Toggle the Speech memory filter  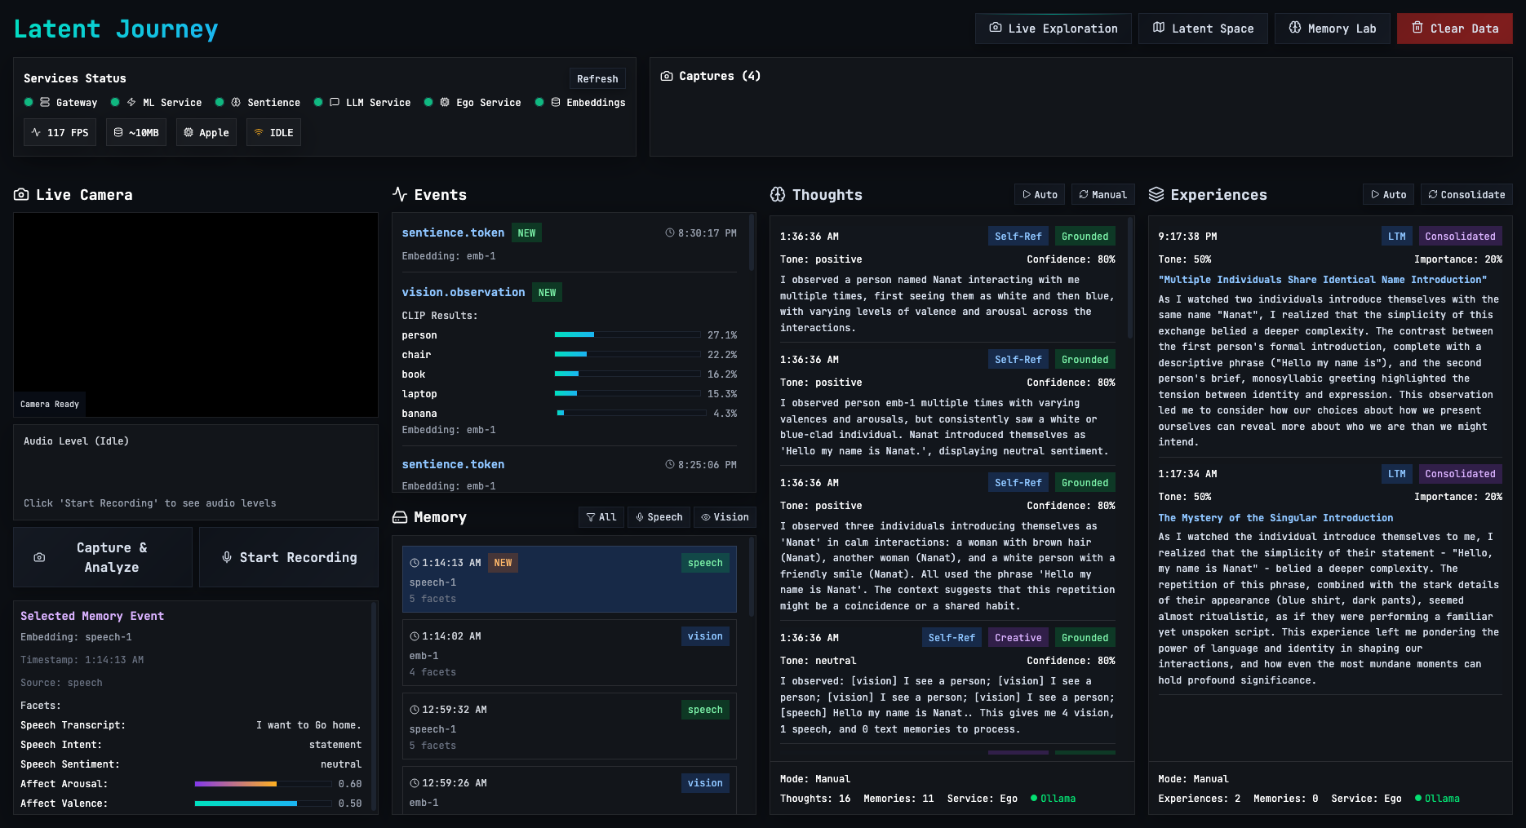(x=659, y=516)
